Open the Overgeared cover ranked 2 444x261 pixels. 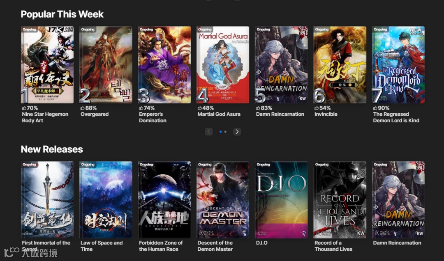click(x=106, y=65)
